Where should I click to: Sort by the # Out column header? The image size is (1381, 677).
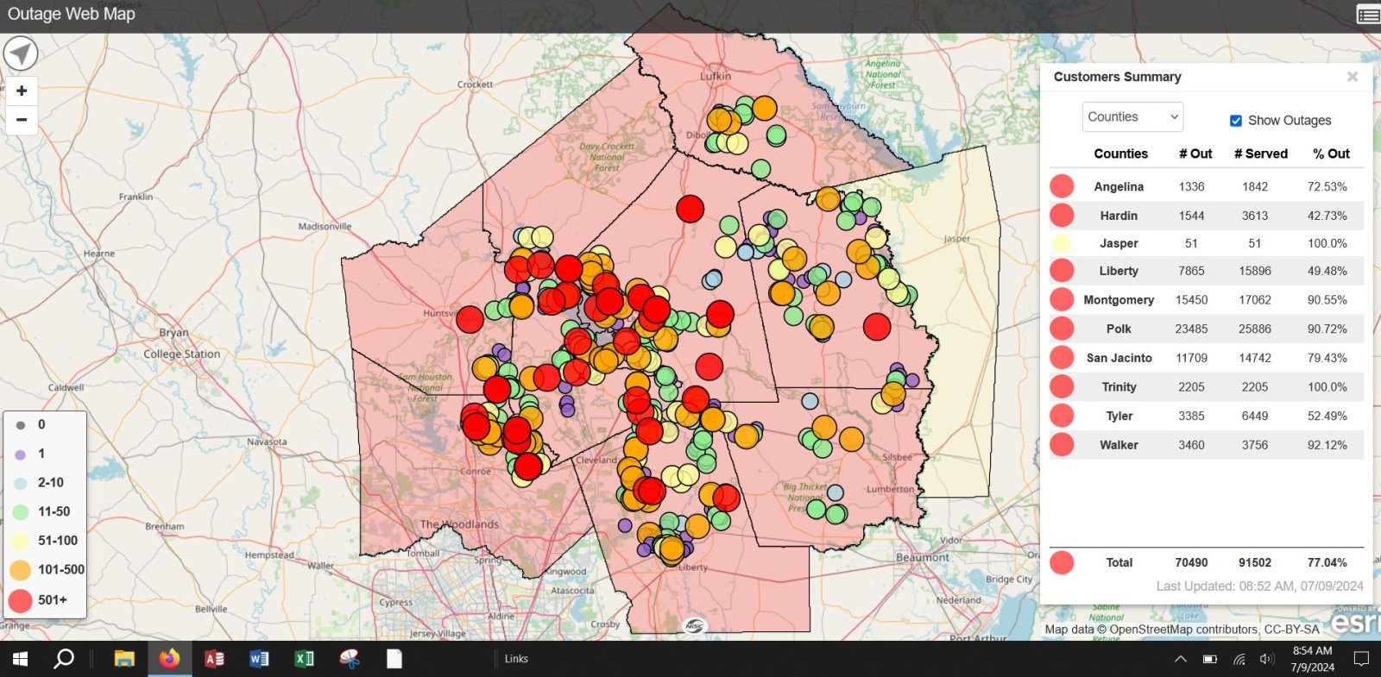1195,154
